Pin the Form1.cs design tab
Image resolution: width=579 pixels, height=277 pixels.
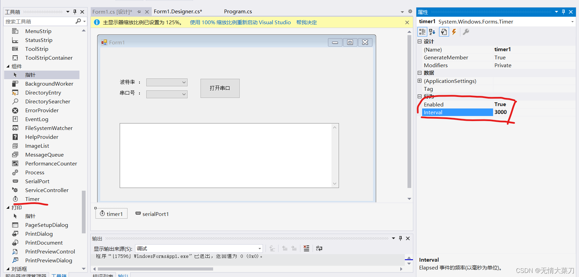(x=139, y=12)
